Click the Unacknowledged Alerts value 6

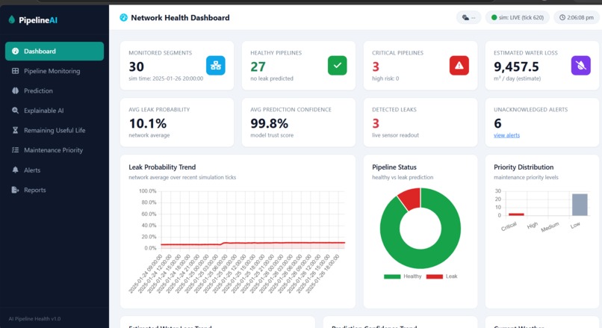coord(497,123)
